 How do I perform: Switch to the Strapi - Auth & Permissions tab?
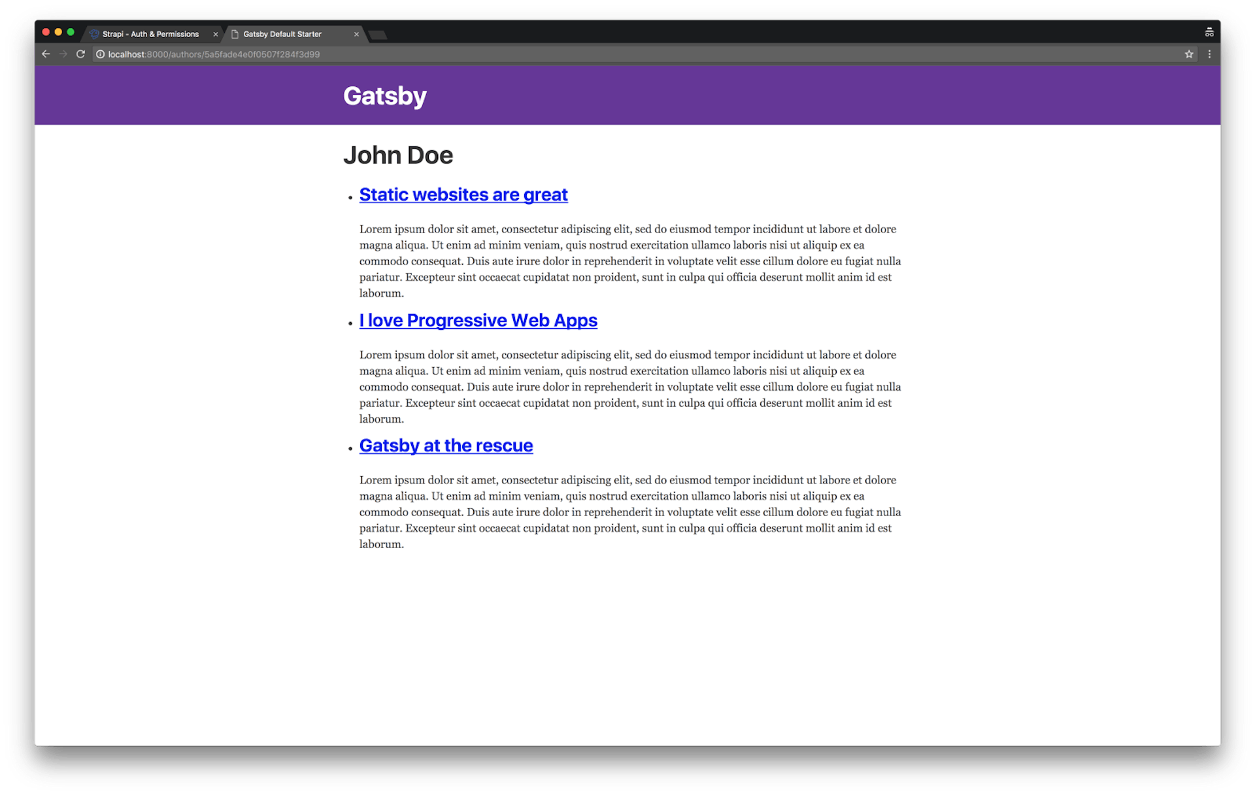click(150, 34)
